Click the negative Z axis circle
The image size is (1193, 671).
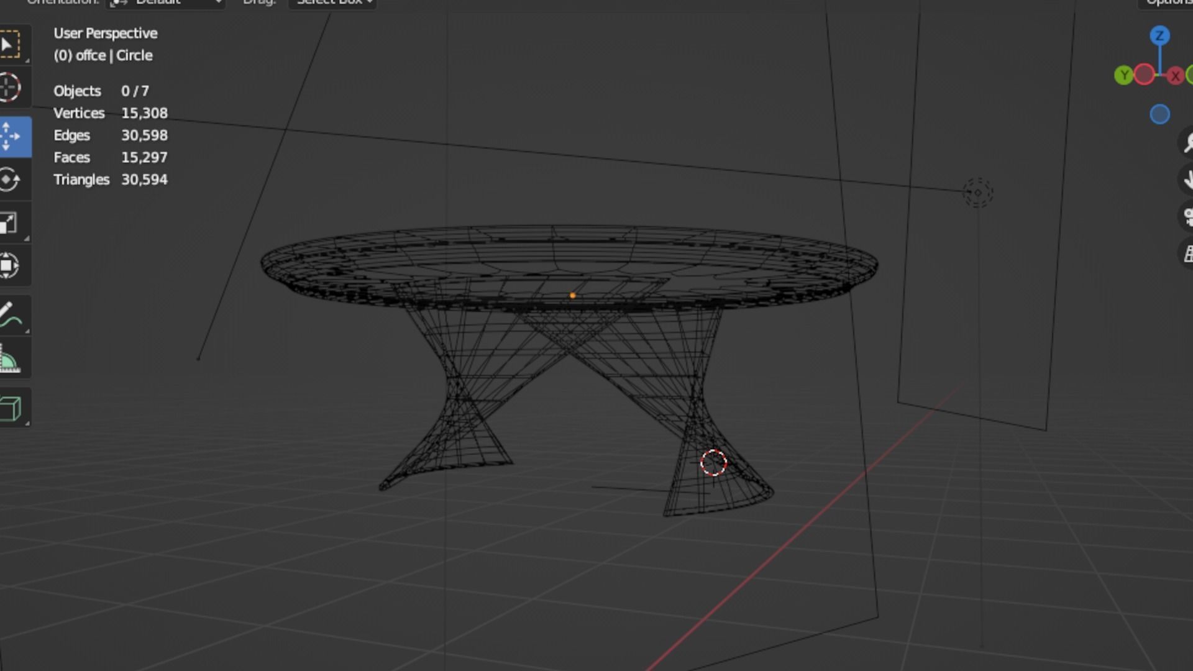pos(1159,114)
